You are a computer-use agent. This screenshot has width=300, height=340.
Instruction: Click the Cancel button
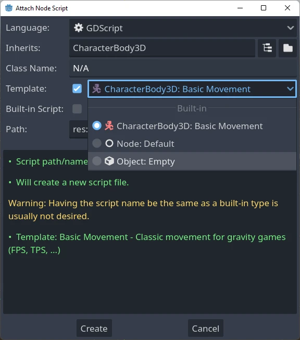pos(206,328)
